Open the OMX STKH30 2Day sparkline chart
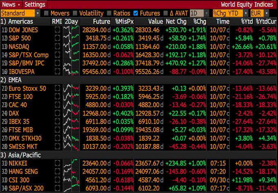The width and height of the screenshot is (278, 193). pyautogui.click(x=71, y=138)
